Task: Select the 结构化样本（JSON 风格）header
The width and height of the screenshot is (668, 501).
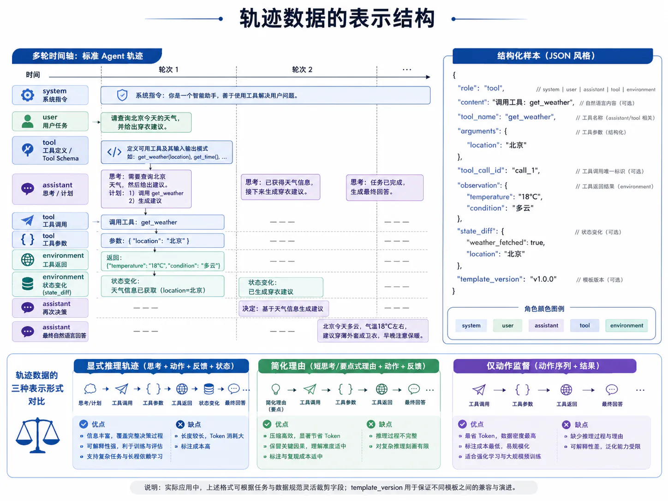Action: pyautogui.click(x=553, y=56)
